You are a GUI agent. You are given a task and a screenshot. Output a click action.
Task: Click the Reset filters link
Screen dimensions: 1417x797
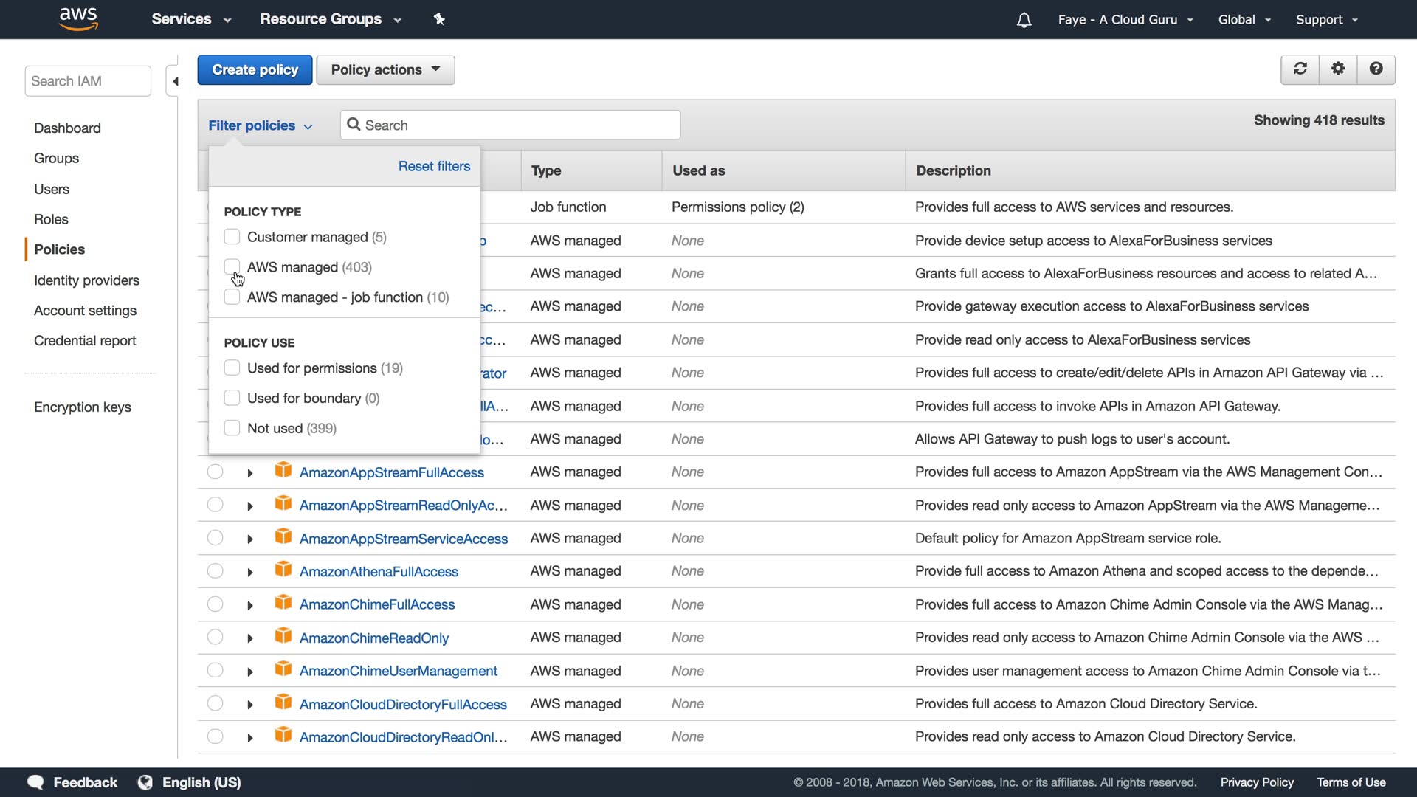click(x=434, y=166)
